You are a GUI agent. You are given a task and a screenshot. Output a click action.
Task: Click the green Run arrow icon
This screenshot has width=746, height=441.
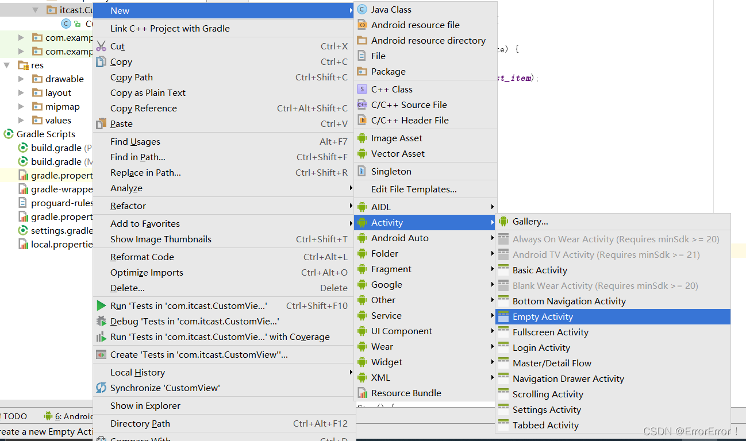click(x=101, y=305)
